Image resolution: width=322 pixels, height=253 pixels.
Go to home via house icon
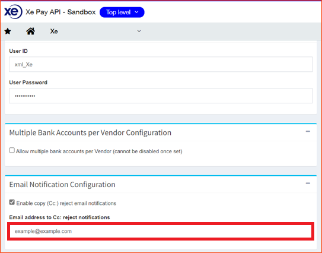(x=30, y=31)
